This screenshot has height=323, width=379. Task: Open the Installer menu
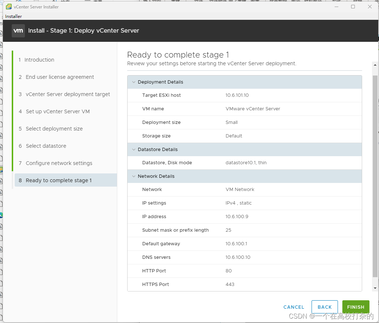[14, 16]
